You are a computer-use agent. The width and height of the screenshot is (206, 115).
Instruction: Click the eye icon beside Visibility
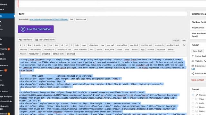point(193,61)
